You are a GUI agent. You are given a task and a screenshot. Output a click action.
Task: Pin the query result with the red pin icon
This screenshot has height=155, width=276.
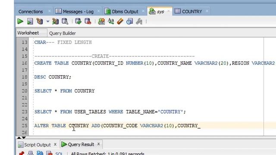pos(22,153)
